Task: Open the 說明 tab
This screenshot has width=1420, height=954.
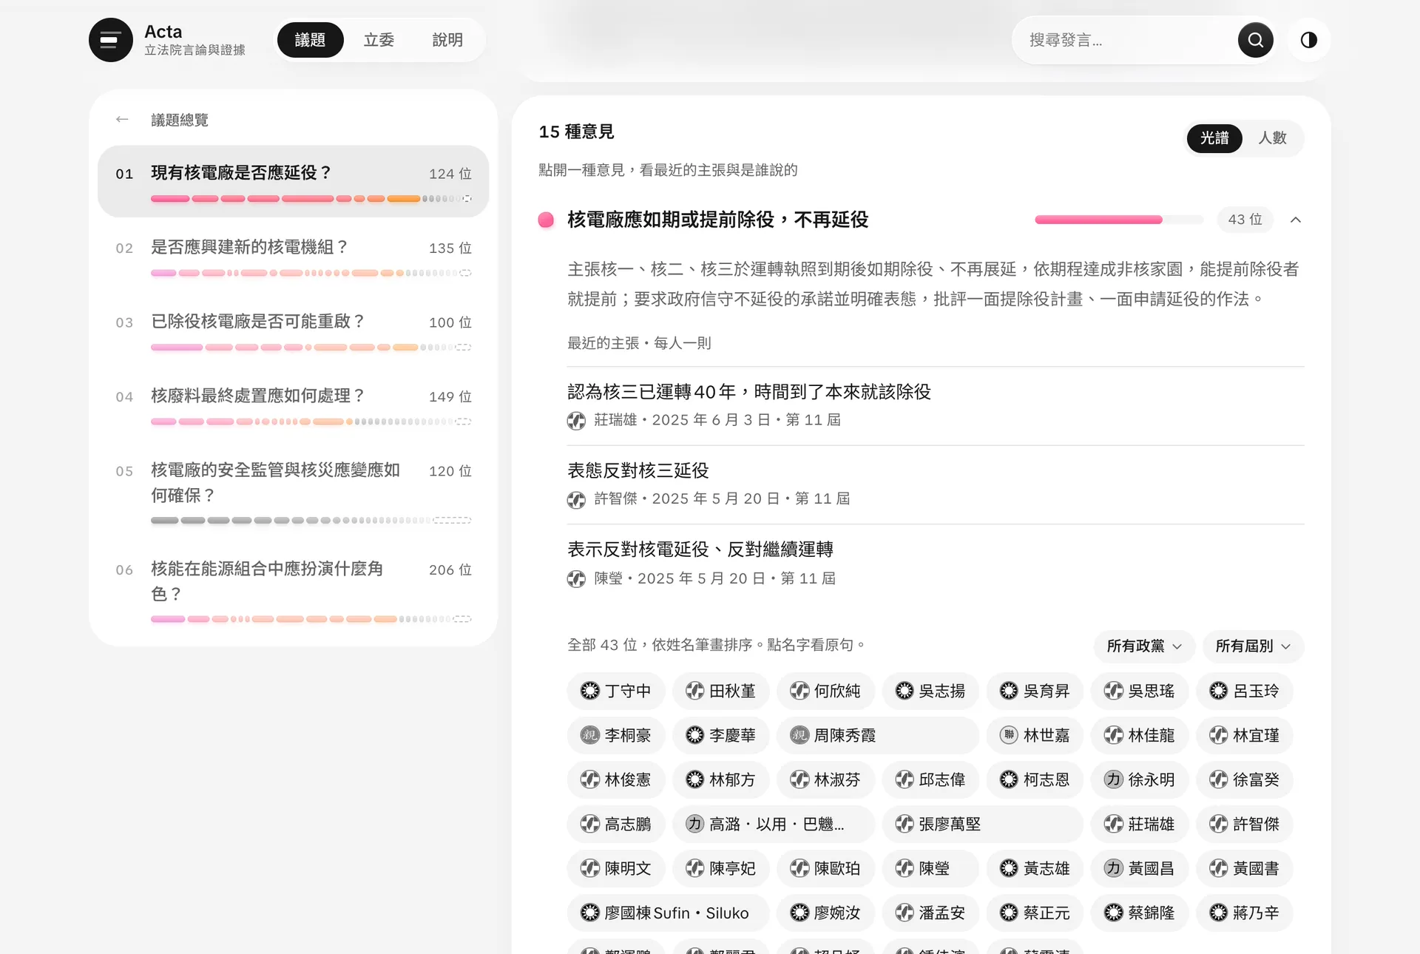Action: pos(447,40)
